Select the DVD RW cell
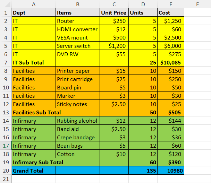The height and width of the screenshot is (183, 211). (78, 54)
